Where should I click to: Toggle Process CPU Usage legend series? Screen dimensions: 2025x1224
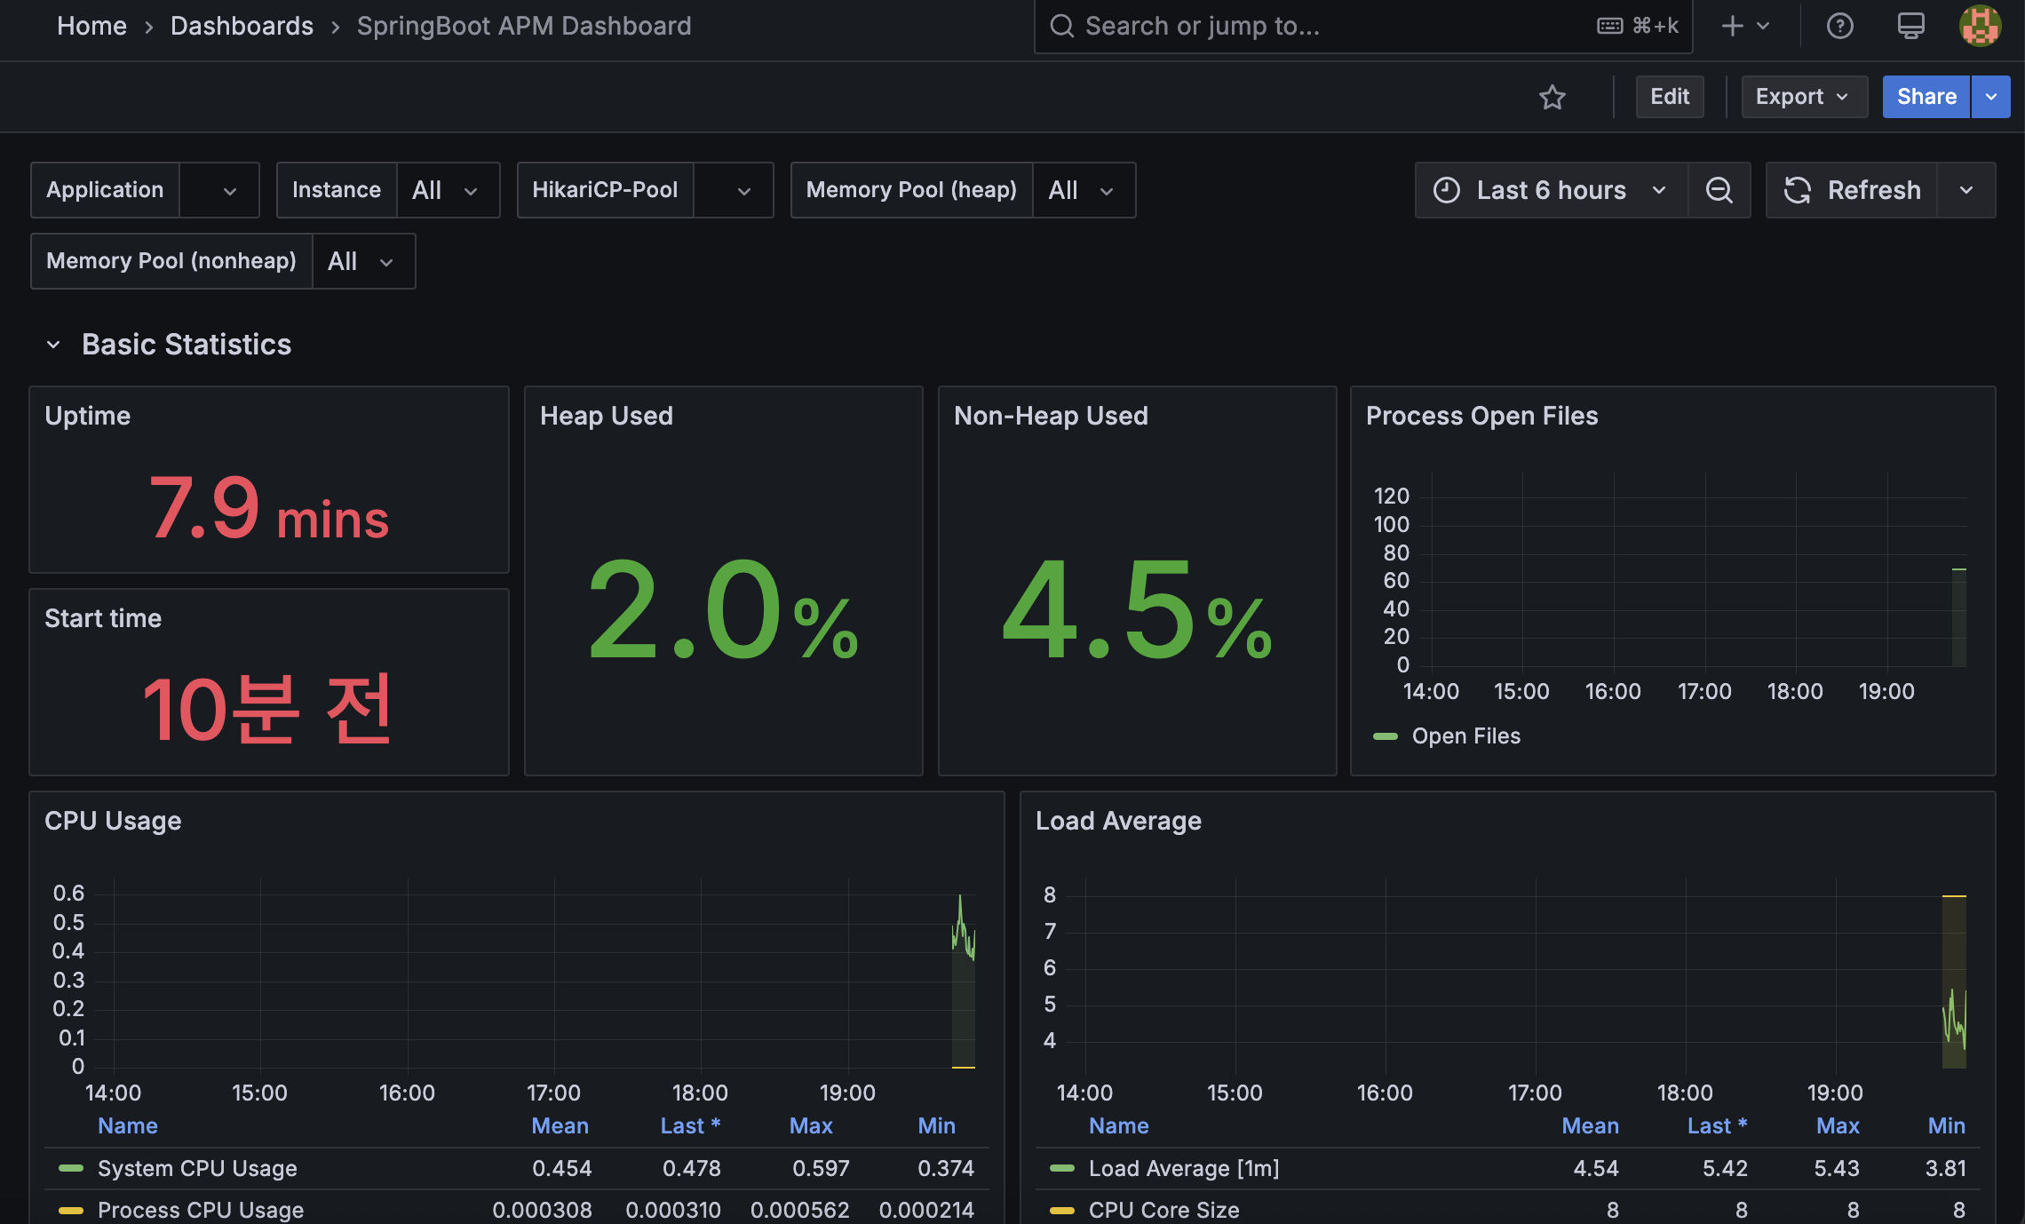click(x=201, y=1210)
